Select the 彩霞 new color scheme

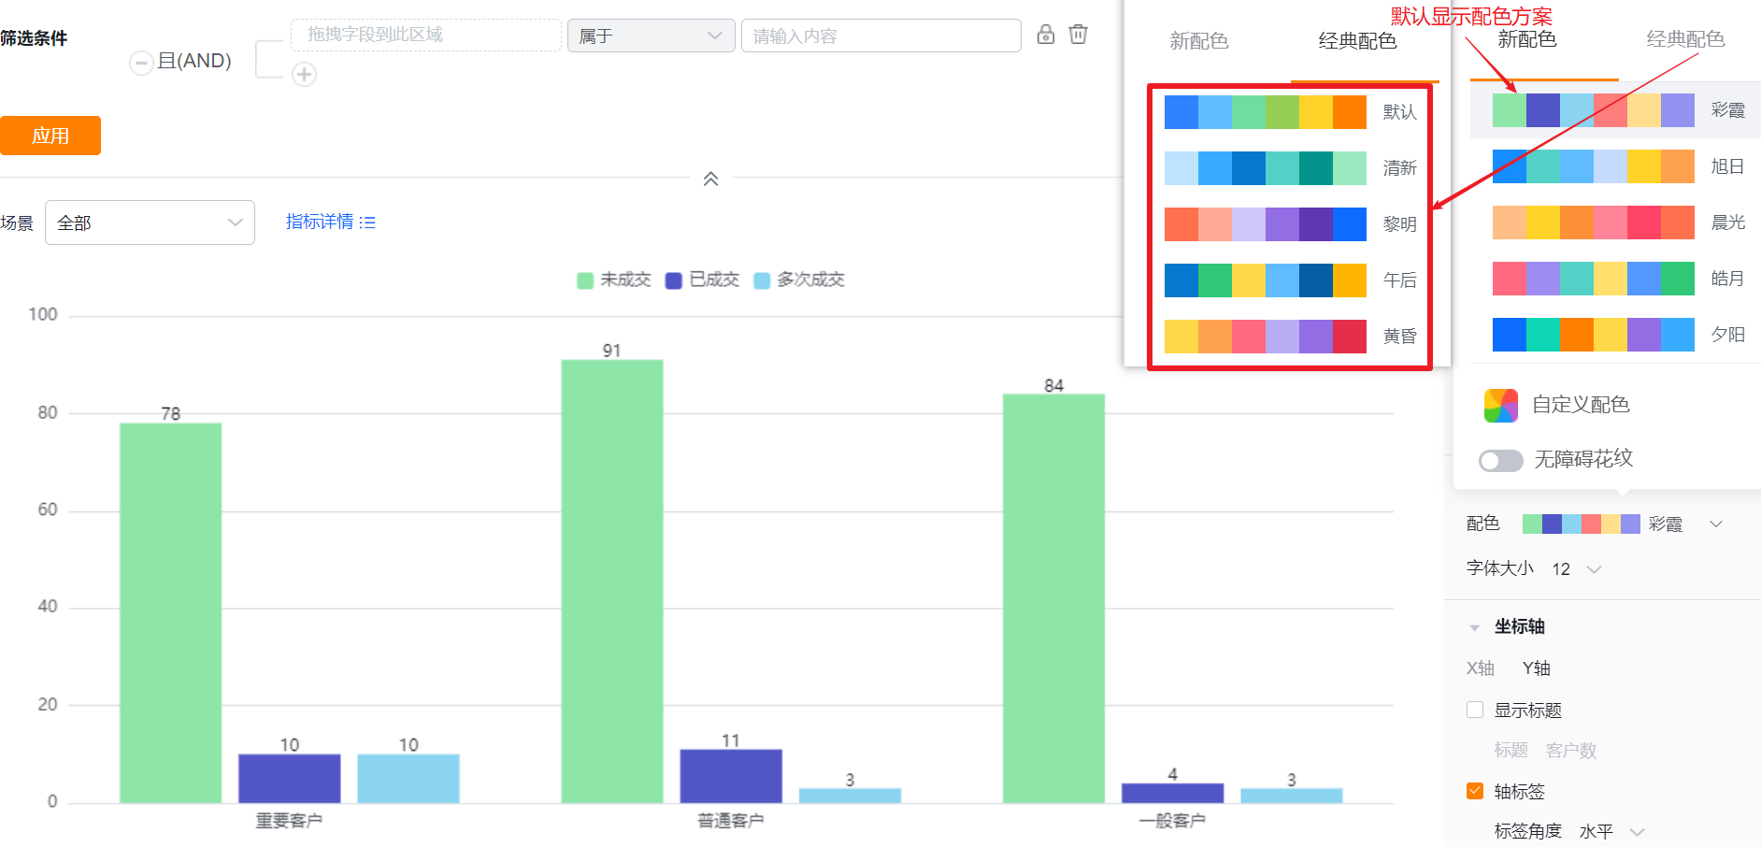tap(1616, 110)
